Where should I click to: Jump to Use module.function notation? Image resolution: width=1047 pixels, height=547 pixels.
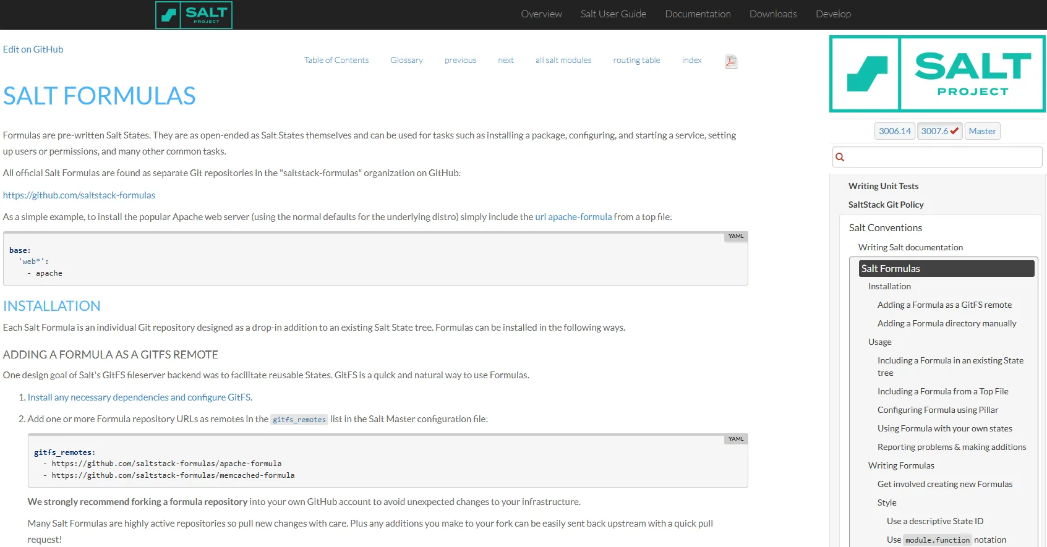click(946, 540)
